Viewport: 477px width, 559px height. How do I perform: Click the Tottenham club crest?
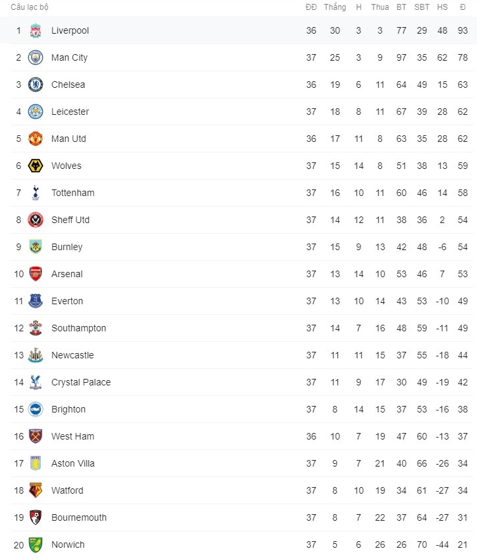point(36,193)
